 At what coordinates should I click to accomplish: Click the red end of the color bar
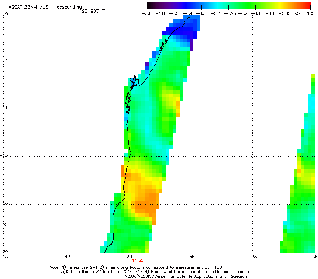tap(309, 6)
